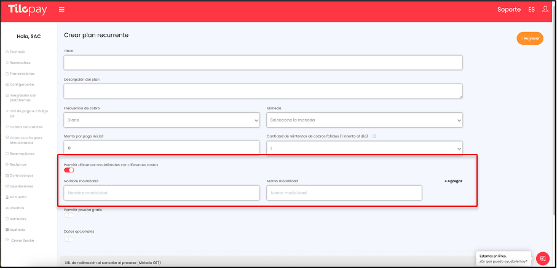Turn on the Datos opcionales toggle
The image size is (557, 270).
pos(69,239)
